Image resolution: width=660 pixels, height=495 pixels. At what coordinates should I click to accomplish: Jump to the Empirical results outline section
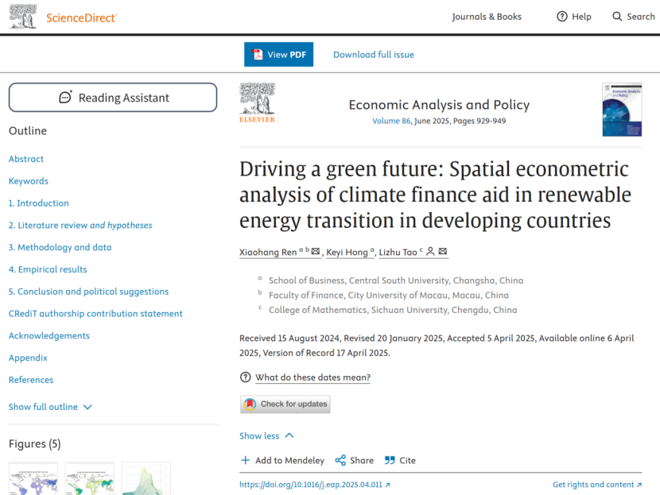point(47,269)
